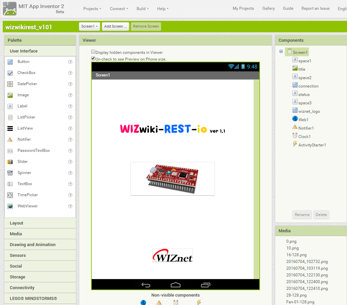
Task: Select the Button palette icon
Action: [10, 62]
